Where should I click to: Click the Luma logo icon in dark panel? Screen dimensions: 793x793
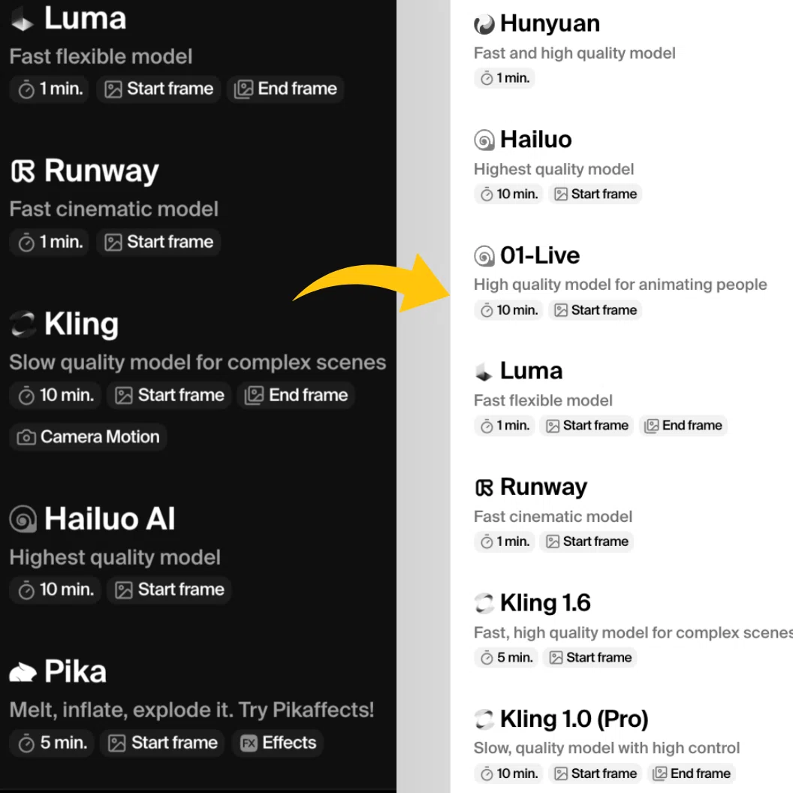coord(23,21)
